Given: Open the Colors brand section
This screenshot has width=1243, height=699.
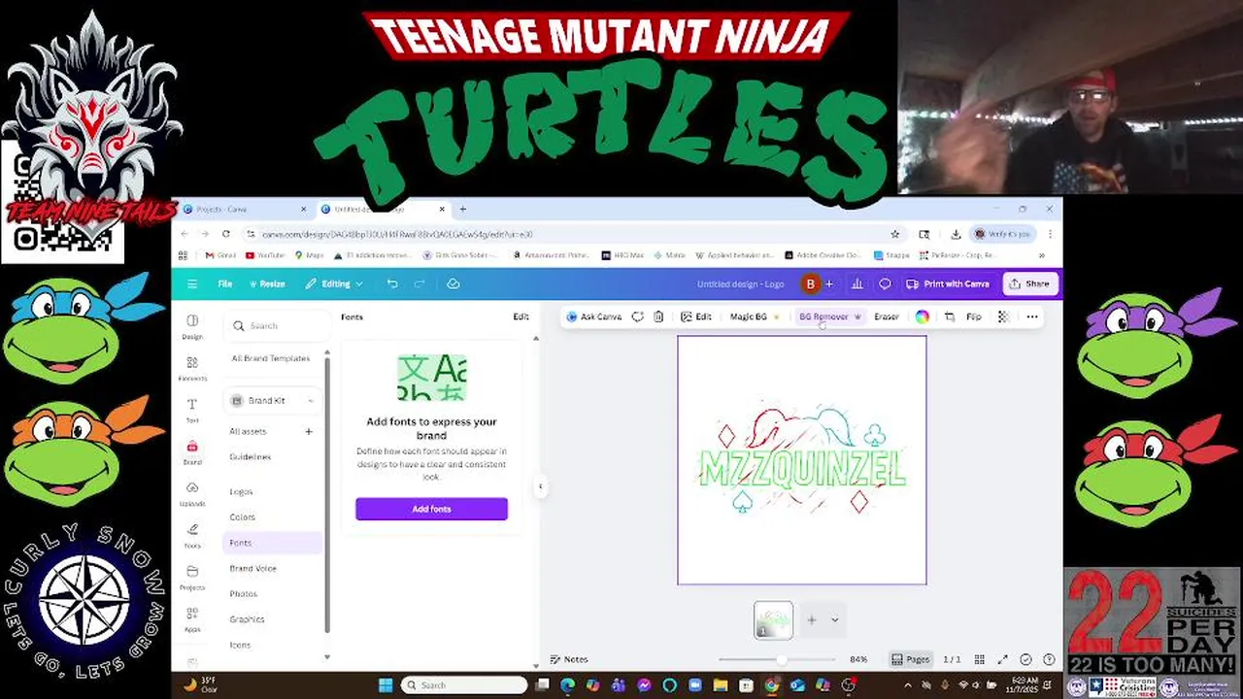Looking at the screenshot, I should pyautogui.click(x=242, y=516).
